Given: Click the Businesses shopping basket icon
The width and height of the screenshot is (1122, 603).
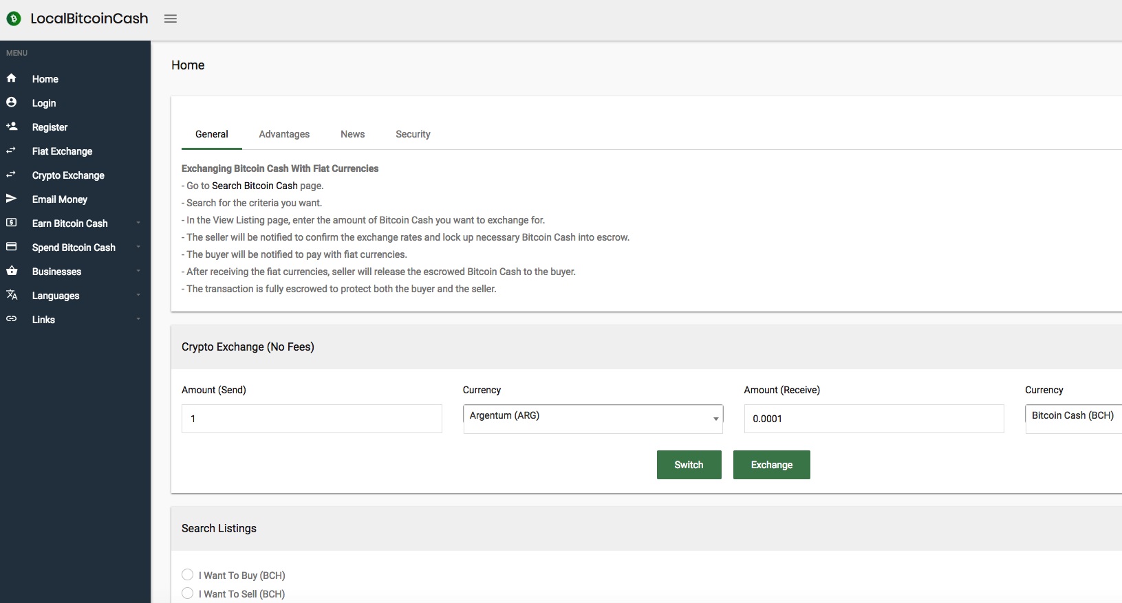Looking at the screenshot, I should click(11, 271).
